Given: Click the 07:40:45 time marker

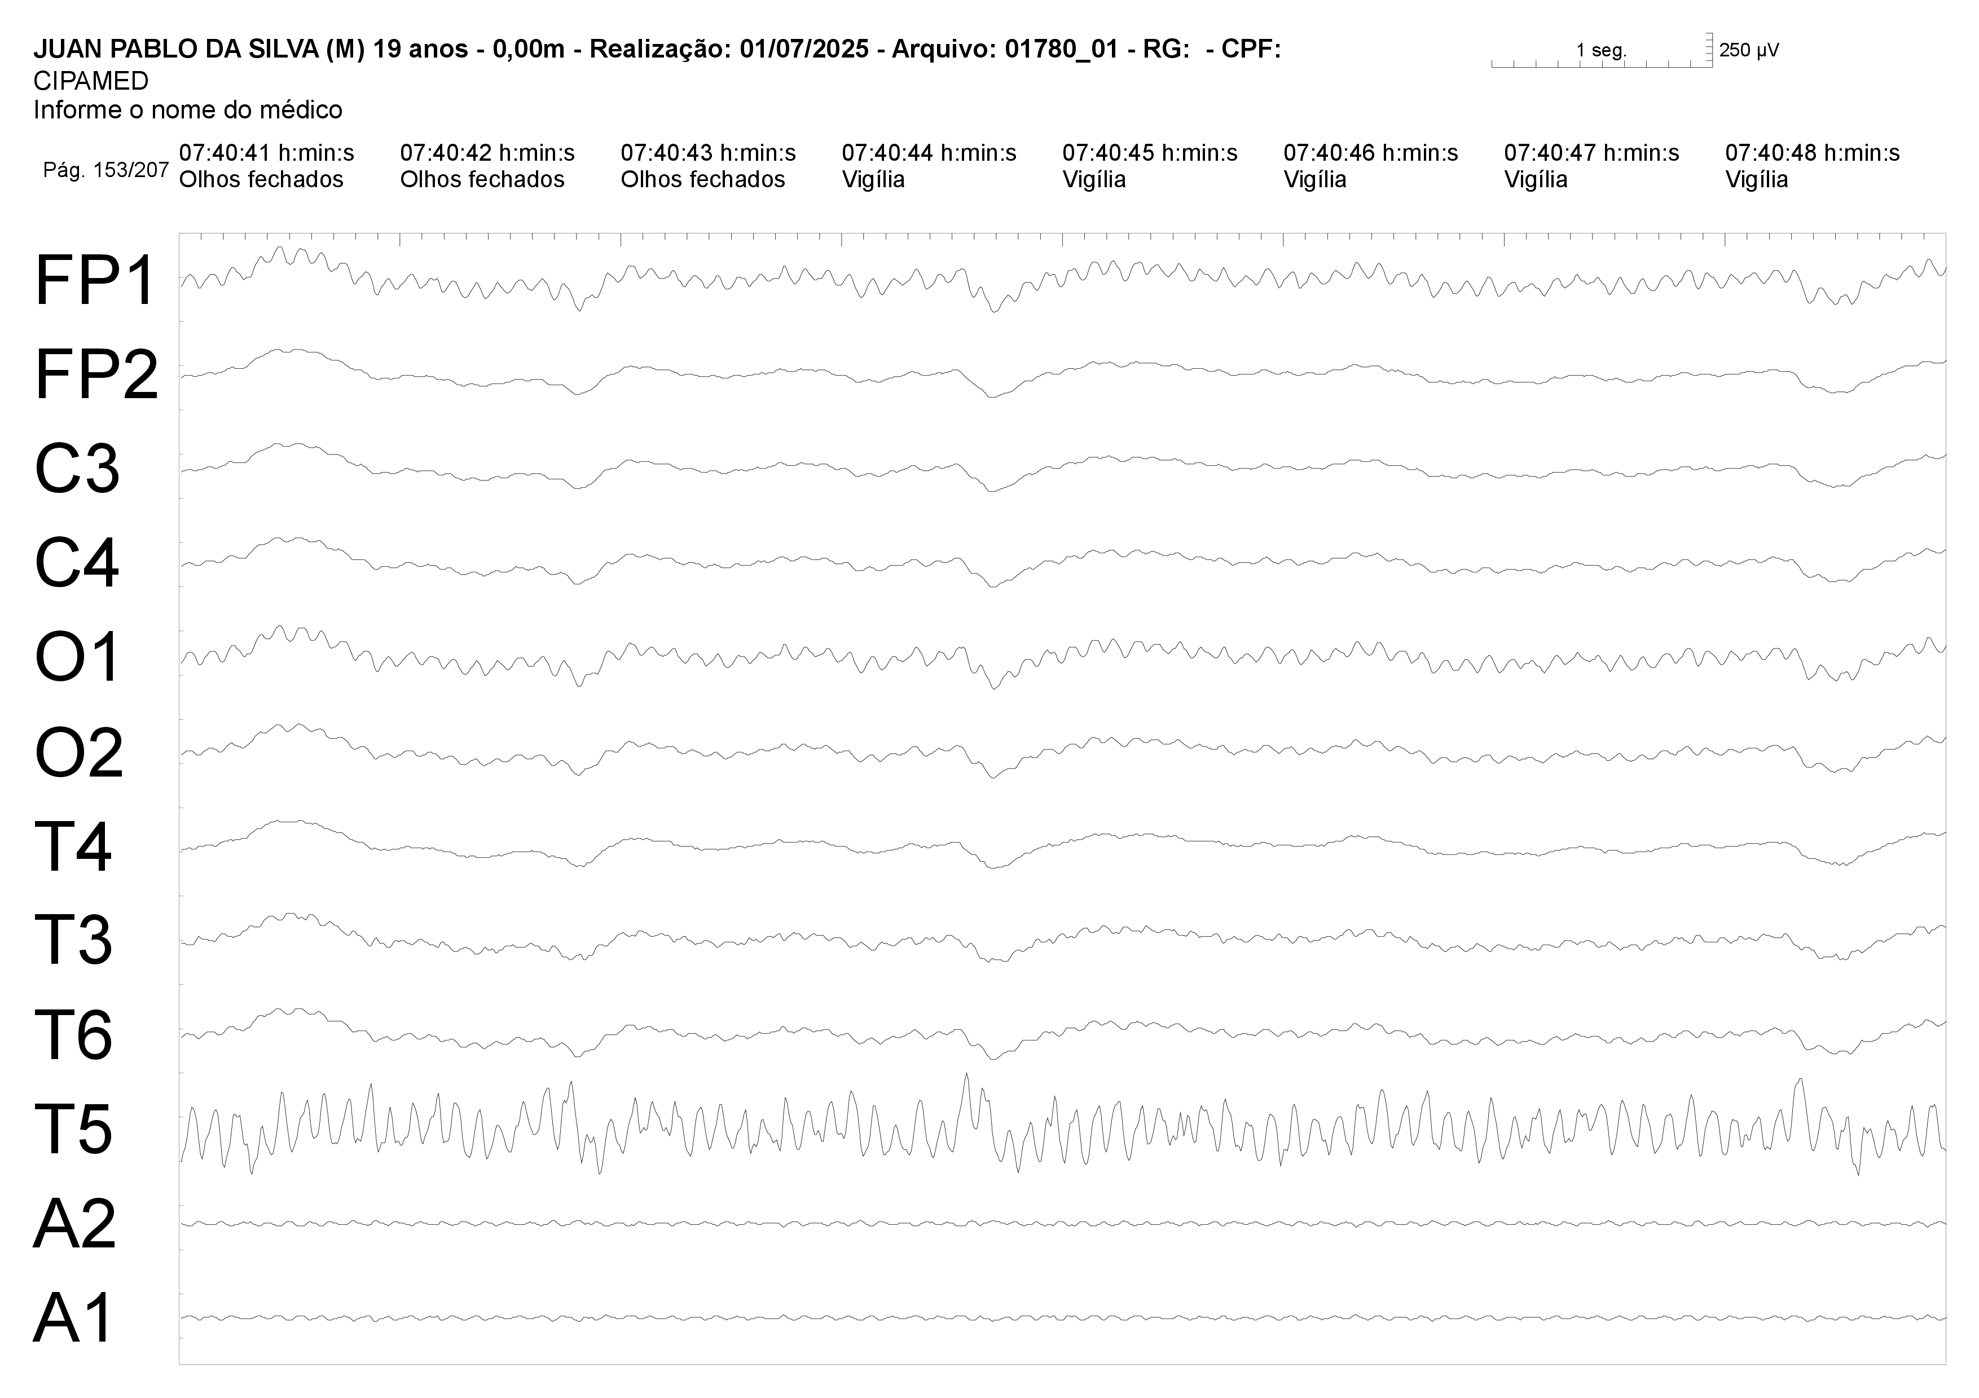Looking at the screenshot, I should click(x=1150, y=153).
